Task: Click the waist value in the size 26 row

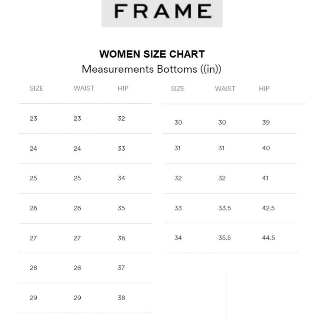Action: tap(77, 208)
